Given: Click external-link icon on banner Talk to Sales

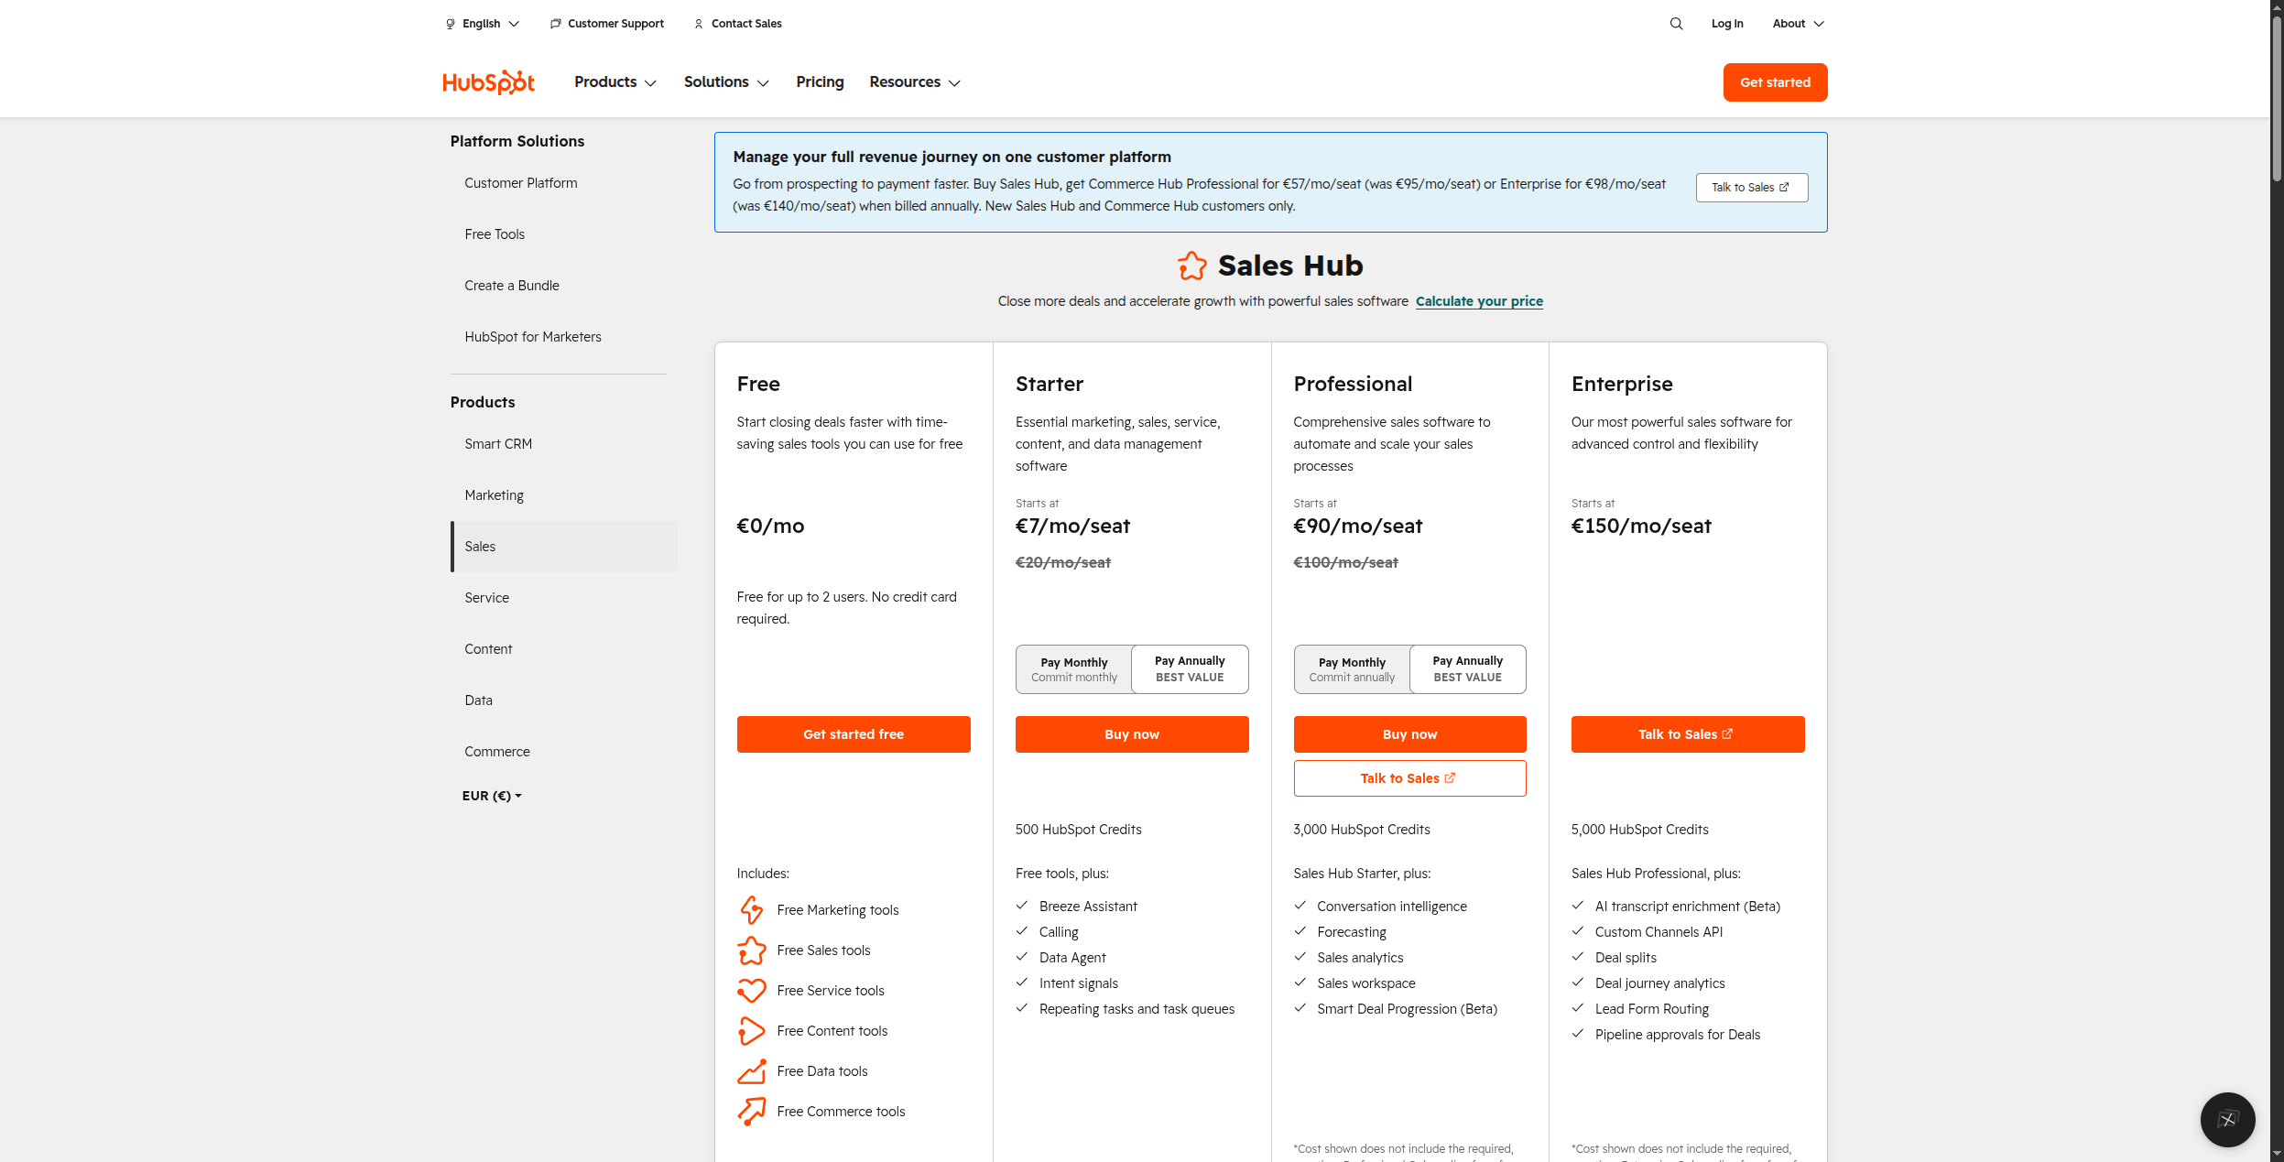Looking at the screenshot, I should click(1784, 188).
